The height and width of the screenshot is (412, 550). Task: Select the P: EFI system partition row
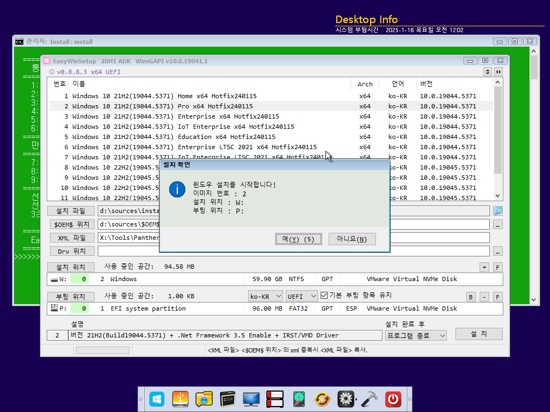pyautogui.click(x=274, y=308)
